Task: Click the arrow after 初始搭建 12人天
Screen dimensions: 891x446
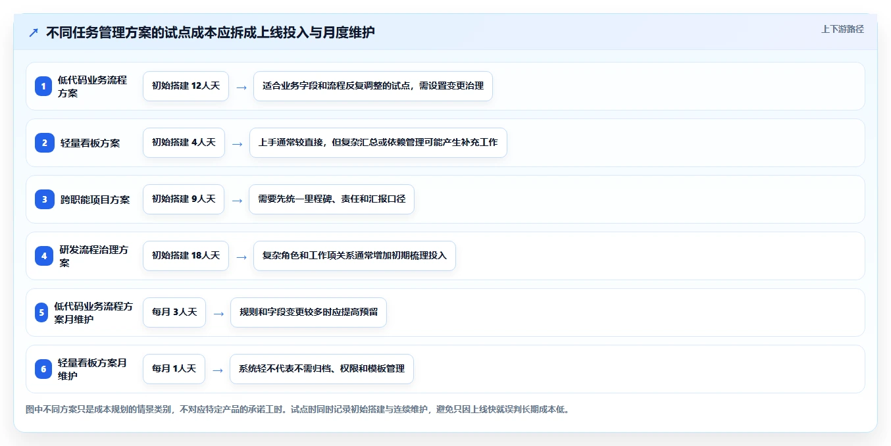Action: 242,87
